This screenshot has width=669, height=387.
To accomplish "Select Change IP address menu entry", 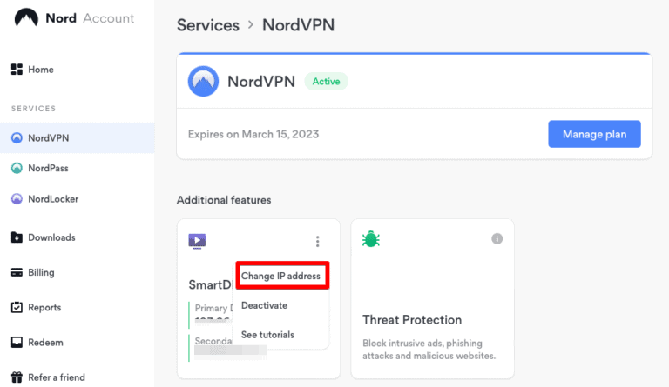I will (x=280, y=277).
